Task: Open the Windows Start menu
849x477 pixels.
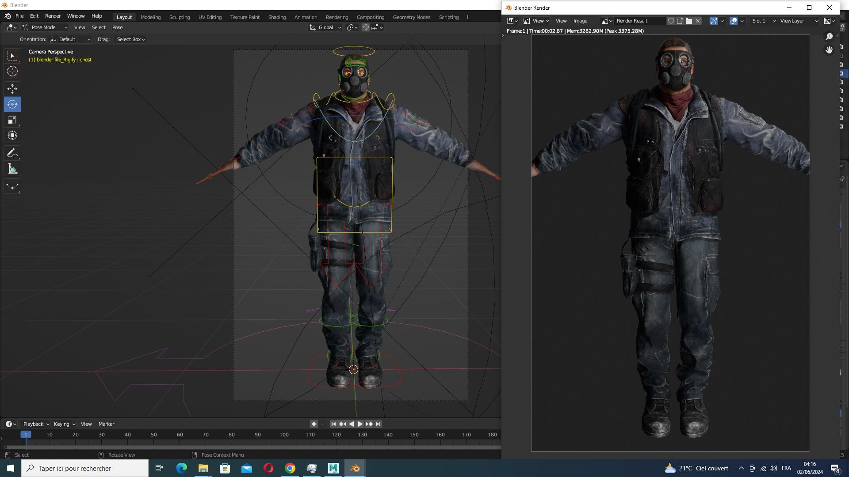Action: click(x=11, y=468)
